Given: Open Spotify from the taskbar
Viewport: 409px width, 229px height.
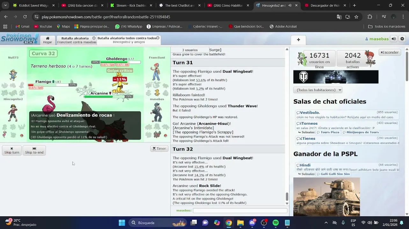Looking at the screenshot, I should (275, 223).
